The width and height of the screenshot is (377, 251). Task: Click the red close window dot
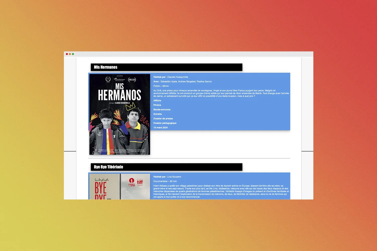click(67, 54)
